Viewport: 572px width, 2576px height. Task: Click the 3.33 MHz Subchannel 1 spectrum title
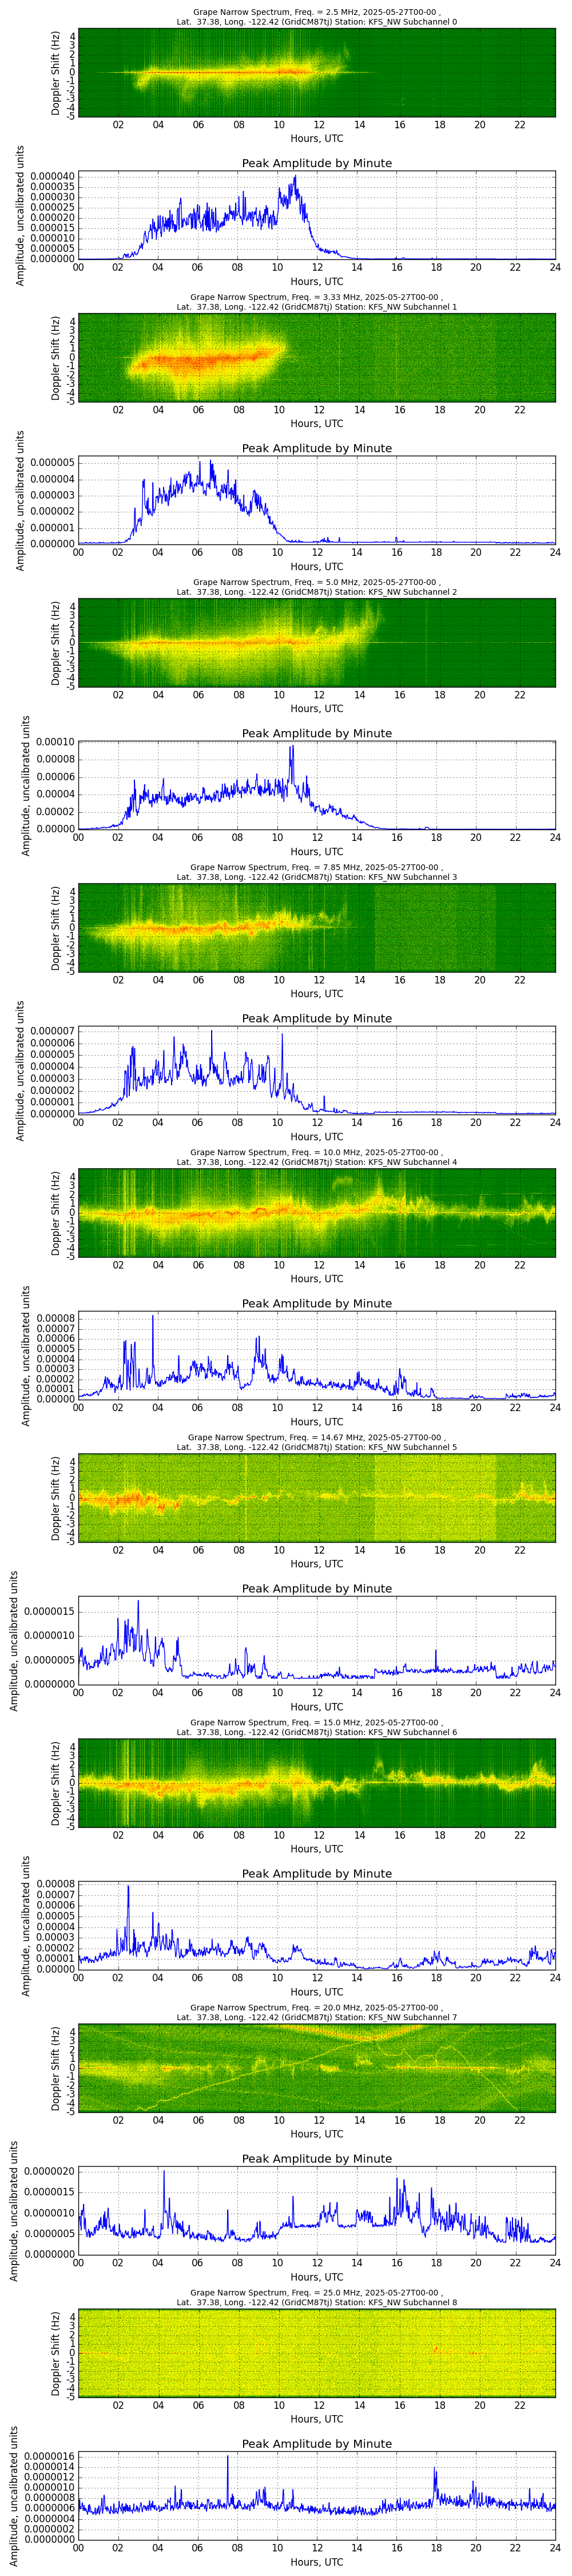(x=317, y=302)
